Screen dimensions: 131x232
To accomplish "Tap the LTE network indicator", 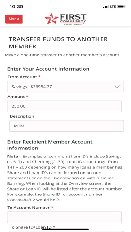I will 113,7.
